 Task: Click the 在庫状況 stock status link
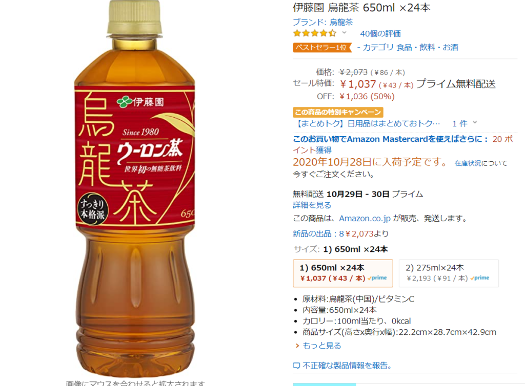click(468, 163)
